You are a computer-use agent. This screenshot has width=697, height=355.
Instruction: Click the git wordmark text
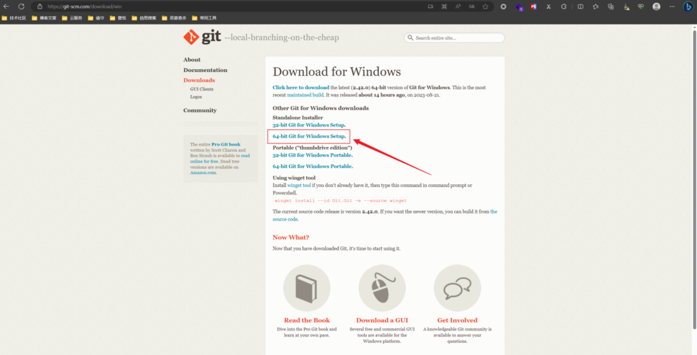tap(211, 37)
